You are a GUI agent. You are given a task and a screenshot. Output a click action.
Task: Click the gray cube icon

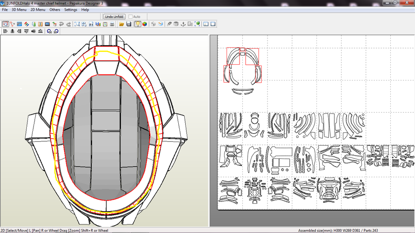[x=153, y=24]
